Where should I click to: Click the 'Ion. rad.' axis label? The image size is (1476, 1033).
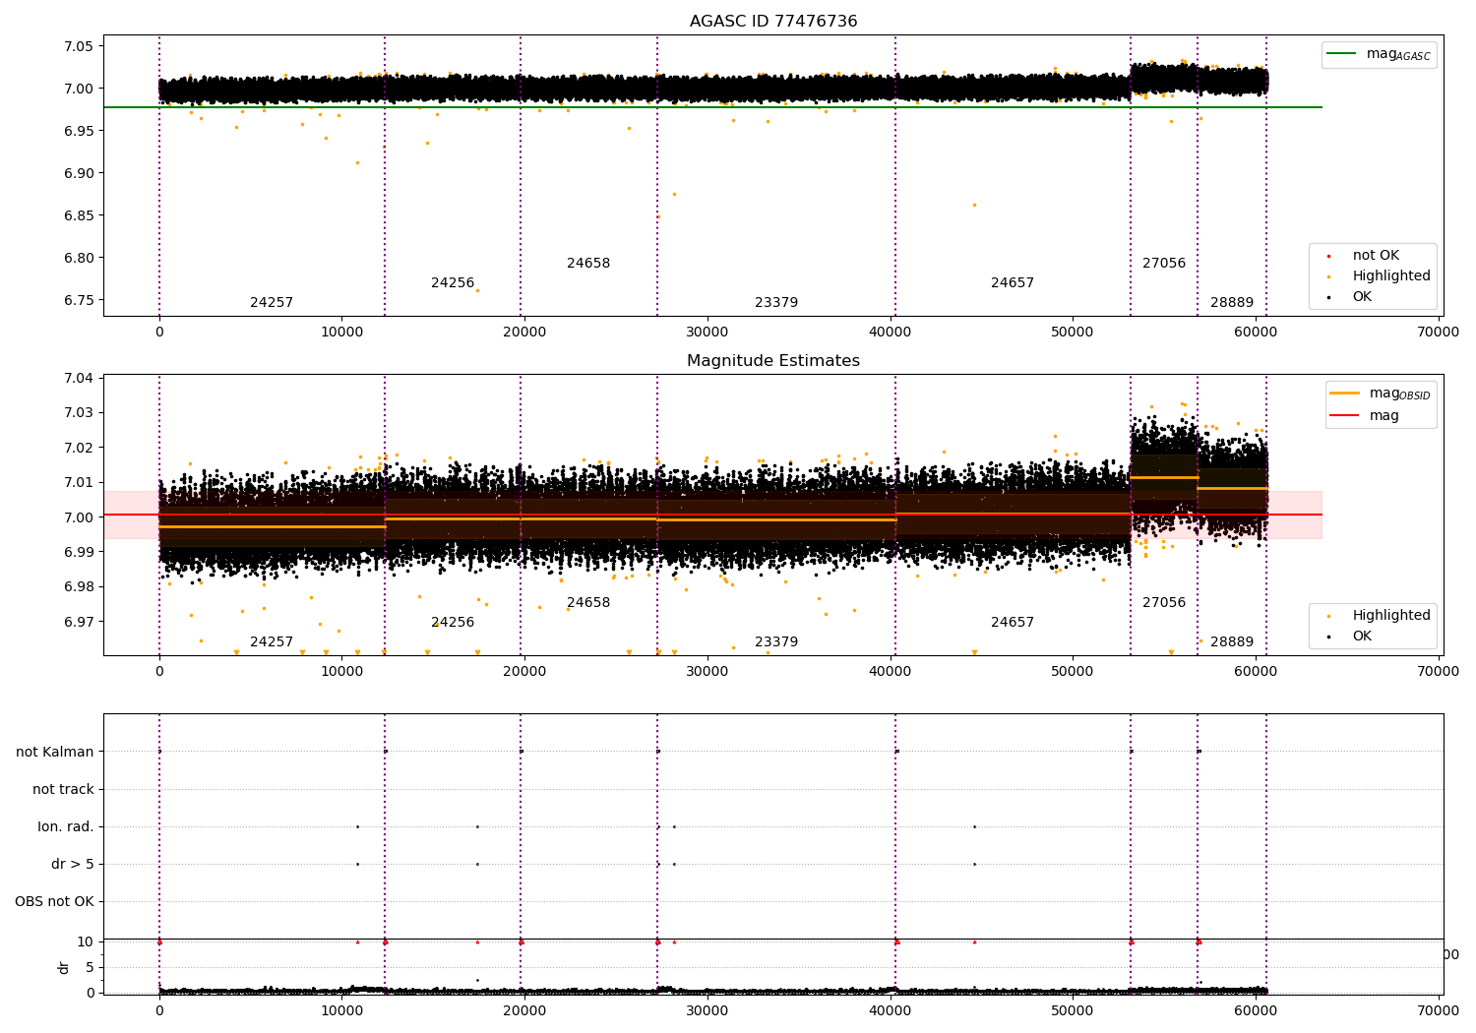tap(66, 826)
